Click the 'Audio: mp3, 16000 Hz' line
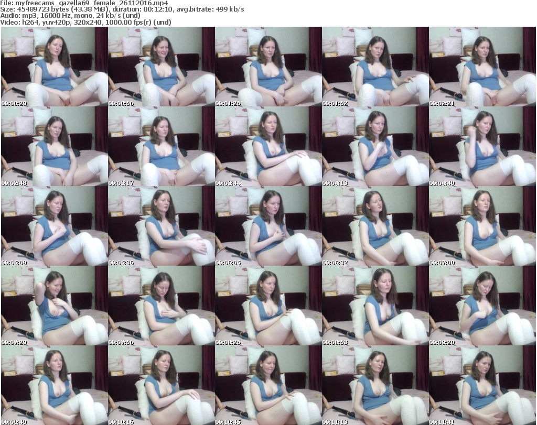This screenshot has width=537, height=425. click(70, 16)
